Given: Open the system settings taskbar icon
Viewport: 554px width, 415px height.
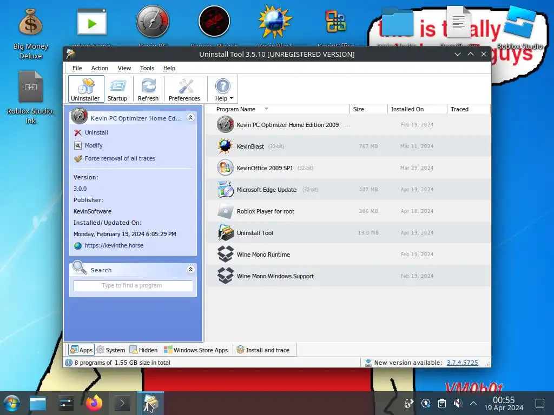Looking at the screenshot, I should (x=66, y=403).
